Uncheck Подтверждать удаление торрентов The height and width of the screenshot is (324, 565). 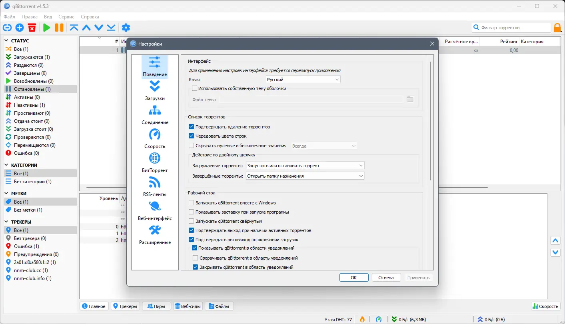[x=192, y=127]
